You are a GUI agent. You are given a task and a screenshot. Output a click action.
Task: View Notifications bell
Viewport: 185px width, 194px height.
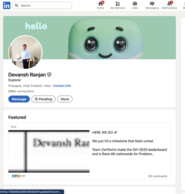tap(169, 5)
